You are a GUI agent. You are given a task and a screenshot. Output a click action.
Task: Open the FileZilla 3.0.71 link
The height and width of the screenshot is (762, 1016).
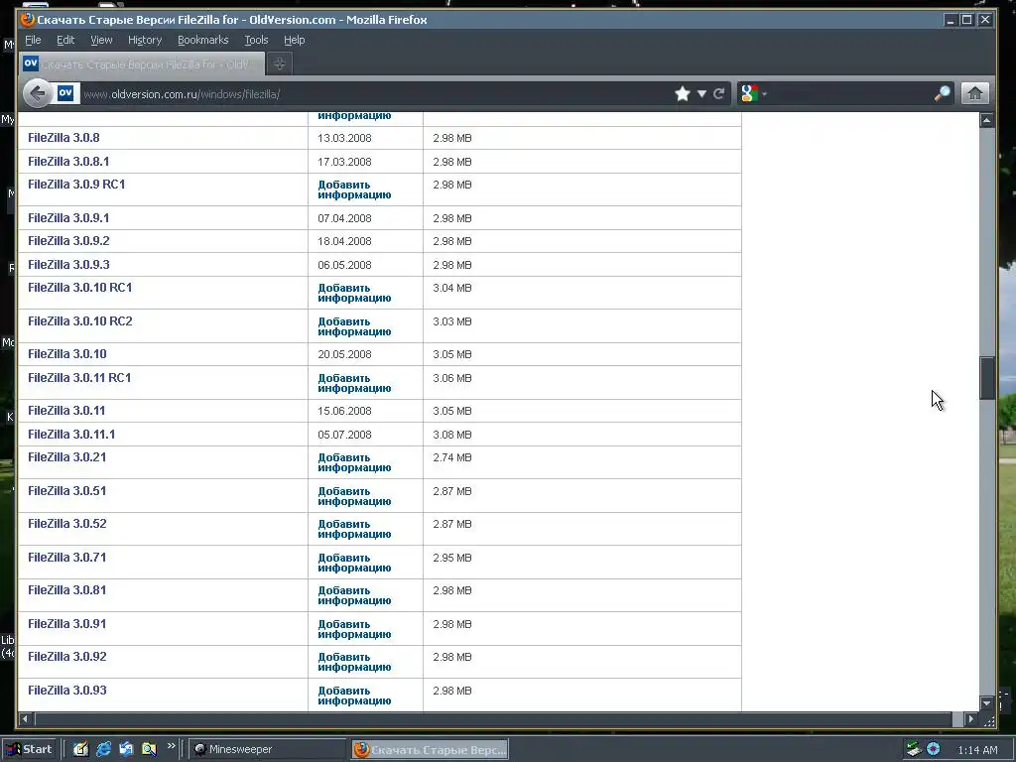click(66, 558)
